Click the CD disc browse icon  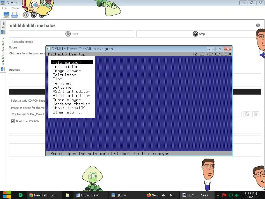pos(247,114)
